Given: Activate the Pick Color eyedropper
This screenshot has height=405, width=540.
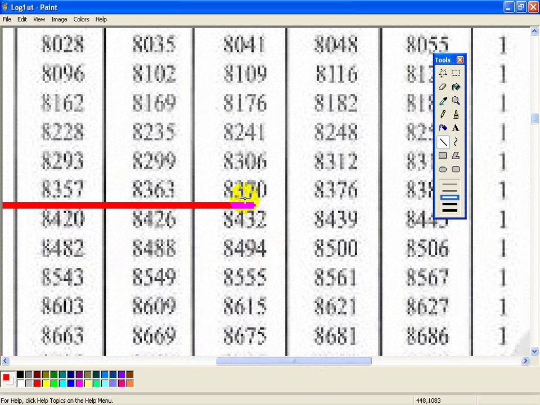Looking at the screenshot, I should click(x=443, y=101).
